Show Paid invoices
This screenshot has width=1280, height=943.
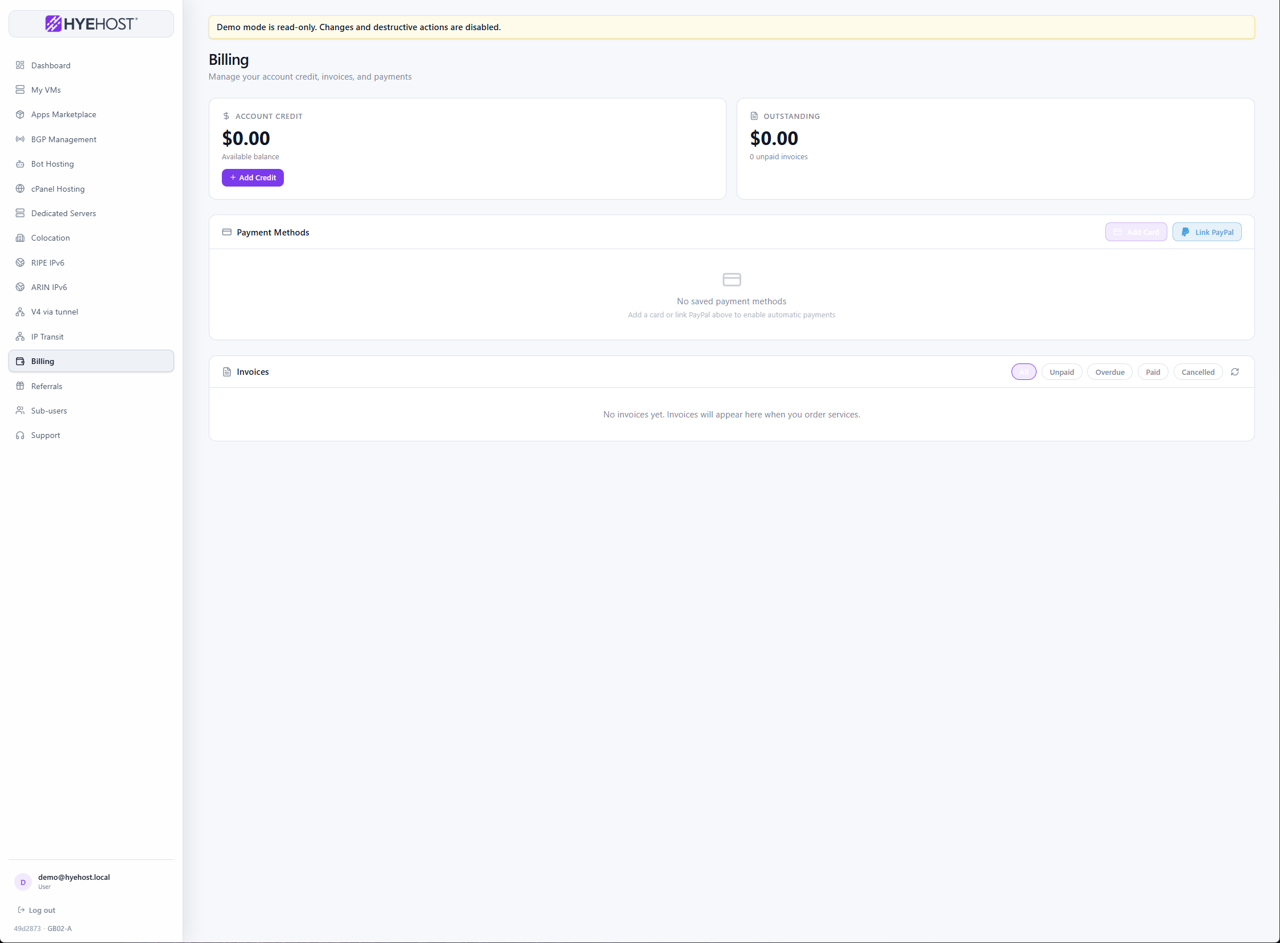[1153, 372]
